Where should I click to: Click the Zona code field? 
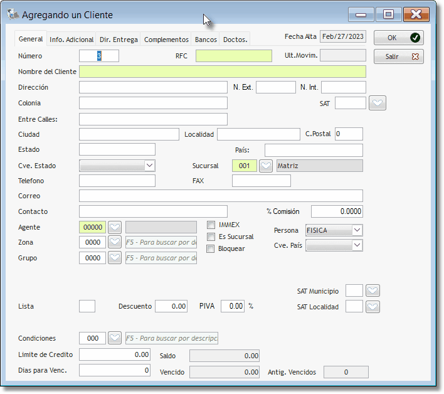93,242
